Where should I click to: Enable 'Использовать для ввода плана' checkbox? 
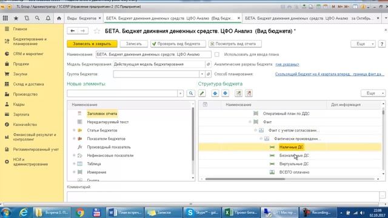tap(217, 54)
